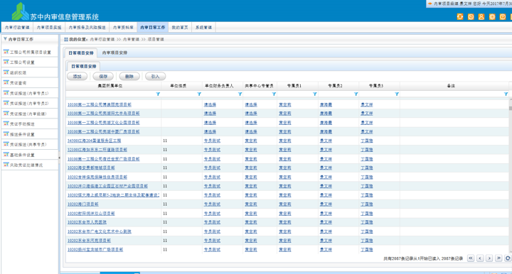Open 凭证手动推送 via its sidebar icon
The width and height of the screenshot is (512, 274).
(6, 124)
